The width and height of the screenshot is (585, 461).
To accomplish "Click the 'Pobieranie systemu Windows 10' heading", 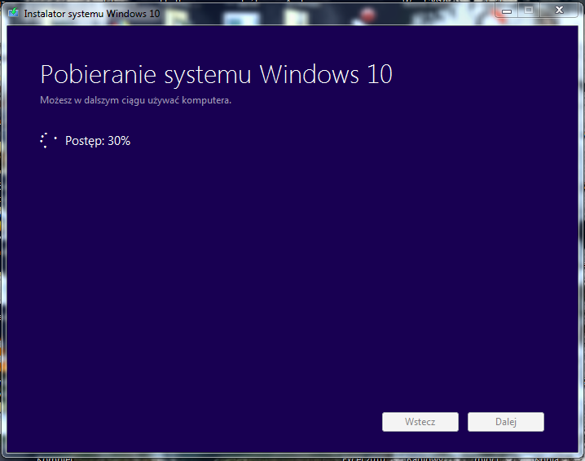I will (216, 75).
